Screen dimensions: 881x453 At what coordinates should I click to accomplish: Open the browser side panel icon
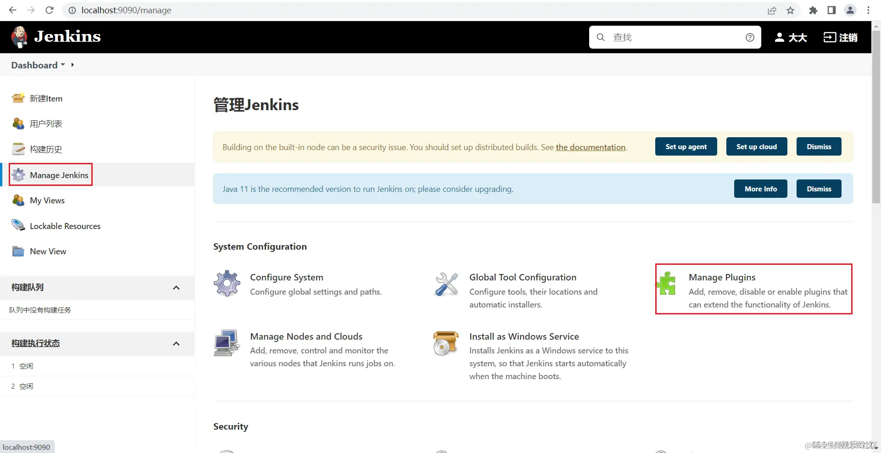coord(831,10)
